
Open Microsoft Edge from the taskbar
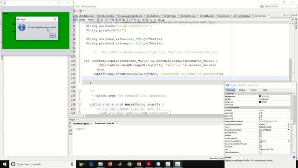(x=91, y=164)
